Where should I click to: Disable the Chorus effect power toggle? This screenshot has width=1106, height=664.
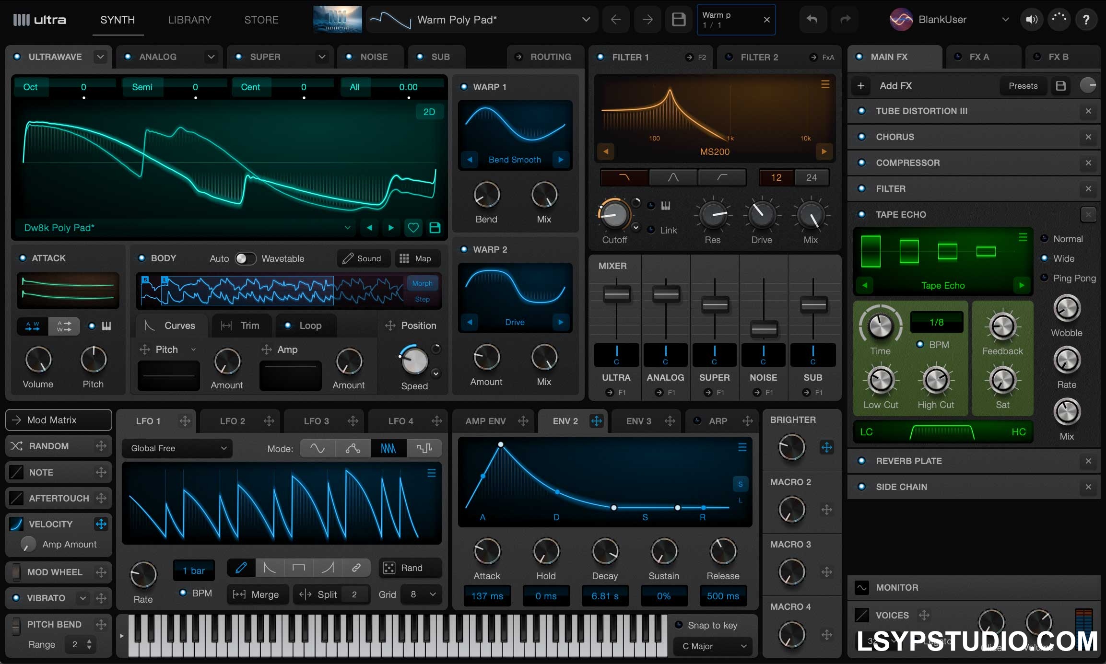click(x=862, y=137)
